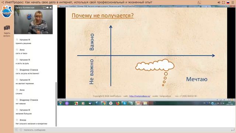236x133 pixels.
Task: Mute webinar volume via top speaker icon
Action: pos(219,3)
